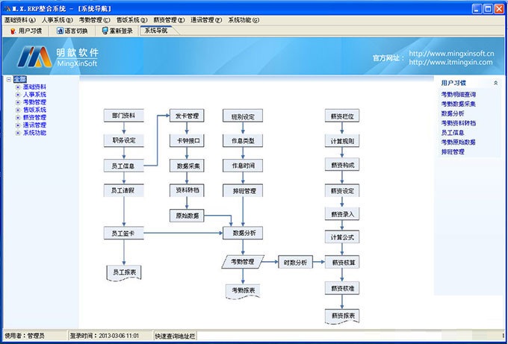Click the 部门资料 flowchart box
This screenshot has width=508, height=344.
coord(123,116)
